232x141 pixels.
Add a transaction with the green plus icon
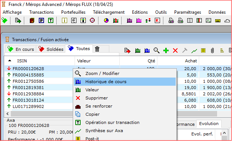click(x=166, y=50)
